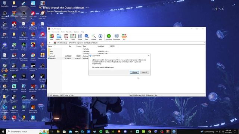
Task: Click the Find toolbar icon
Action: (87, 37)
